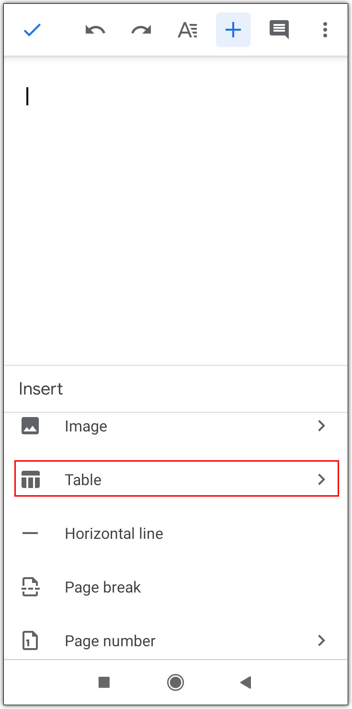Open the three-dot more options menu

click(x=325, y=30)
